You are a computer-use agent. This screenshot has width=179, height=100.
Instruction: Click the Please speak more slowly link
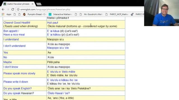(19, 73)
